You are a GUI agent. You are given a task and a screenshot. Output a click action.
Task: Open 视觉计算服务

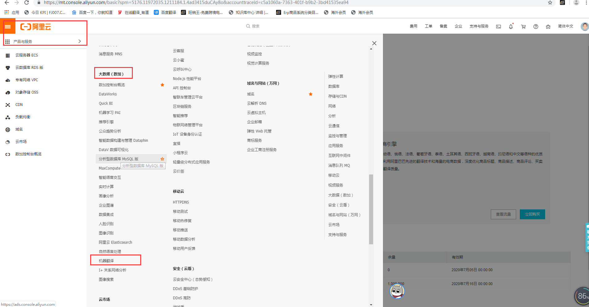[x=258, y=63]
